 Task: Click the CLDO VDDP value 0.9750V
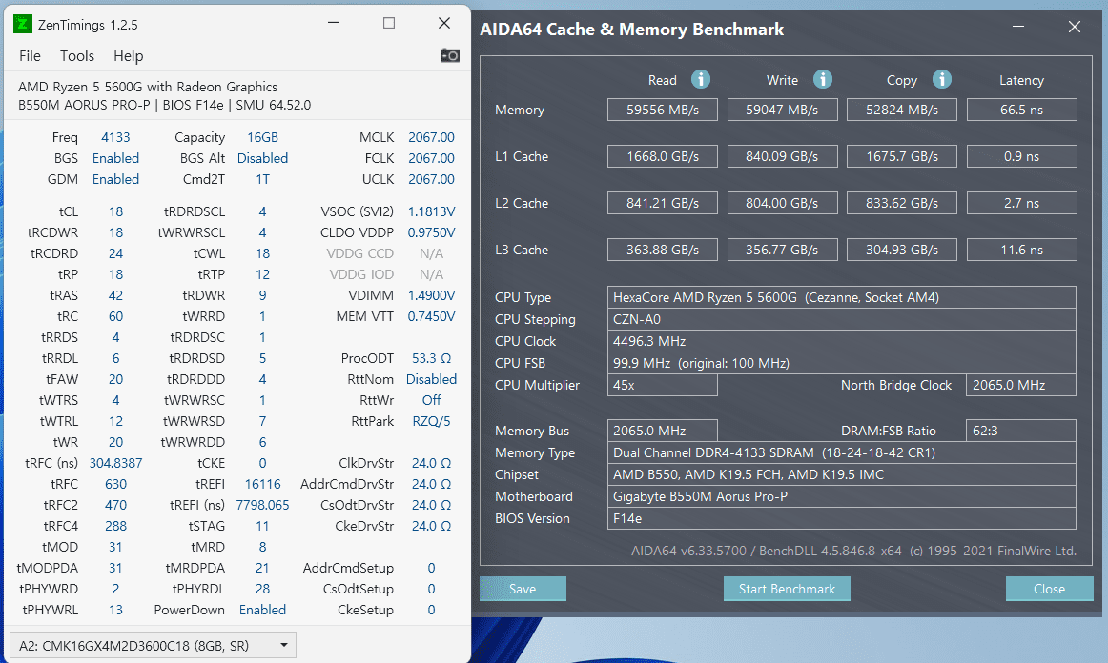431,232
